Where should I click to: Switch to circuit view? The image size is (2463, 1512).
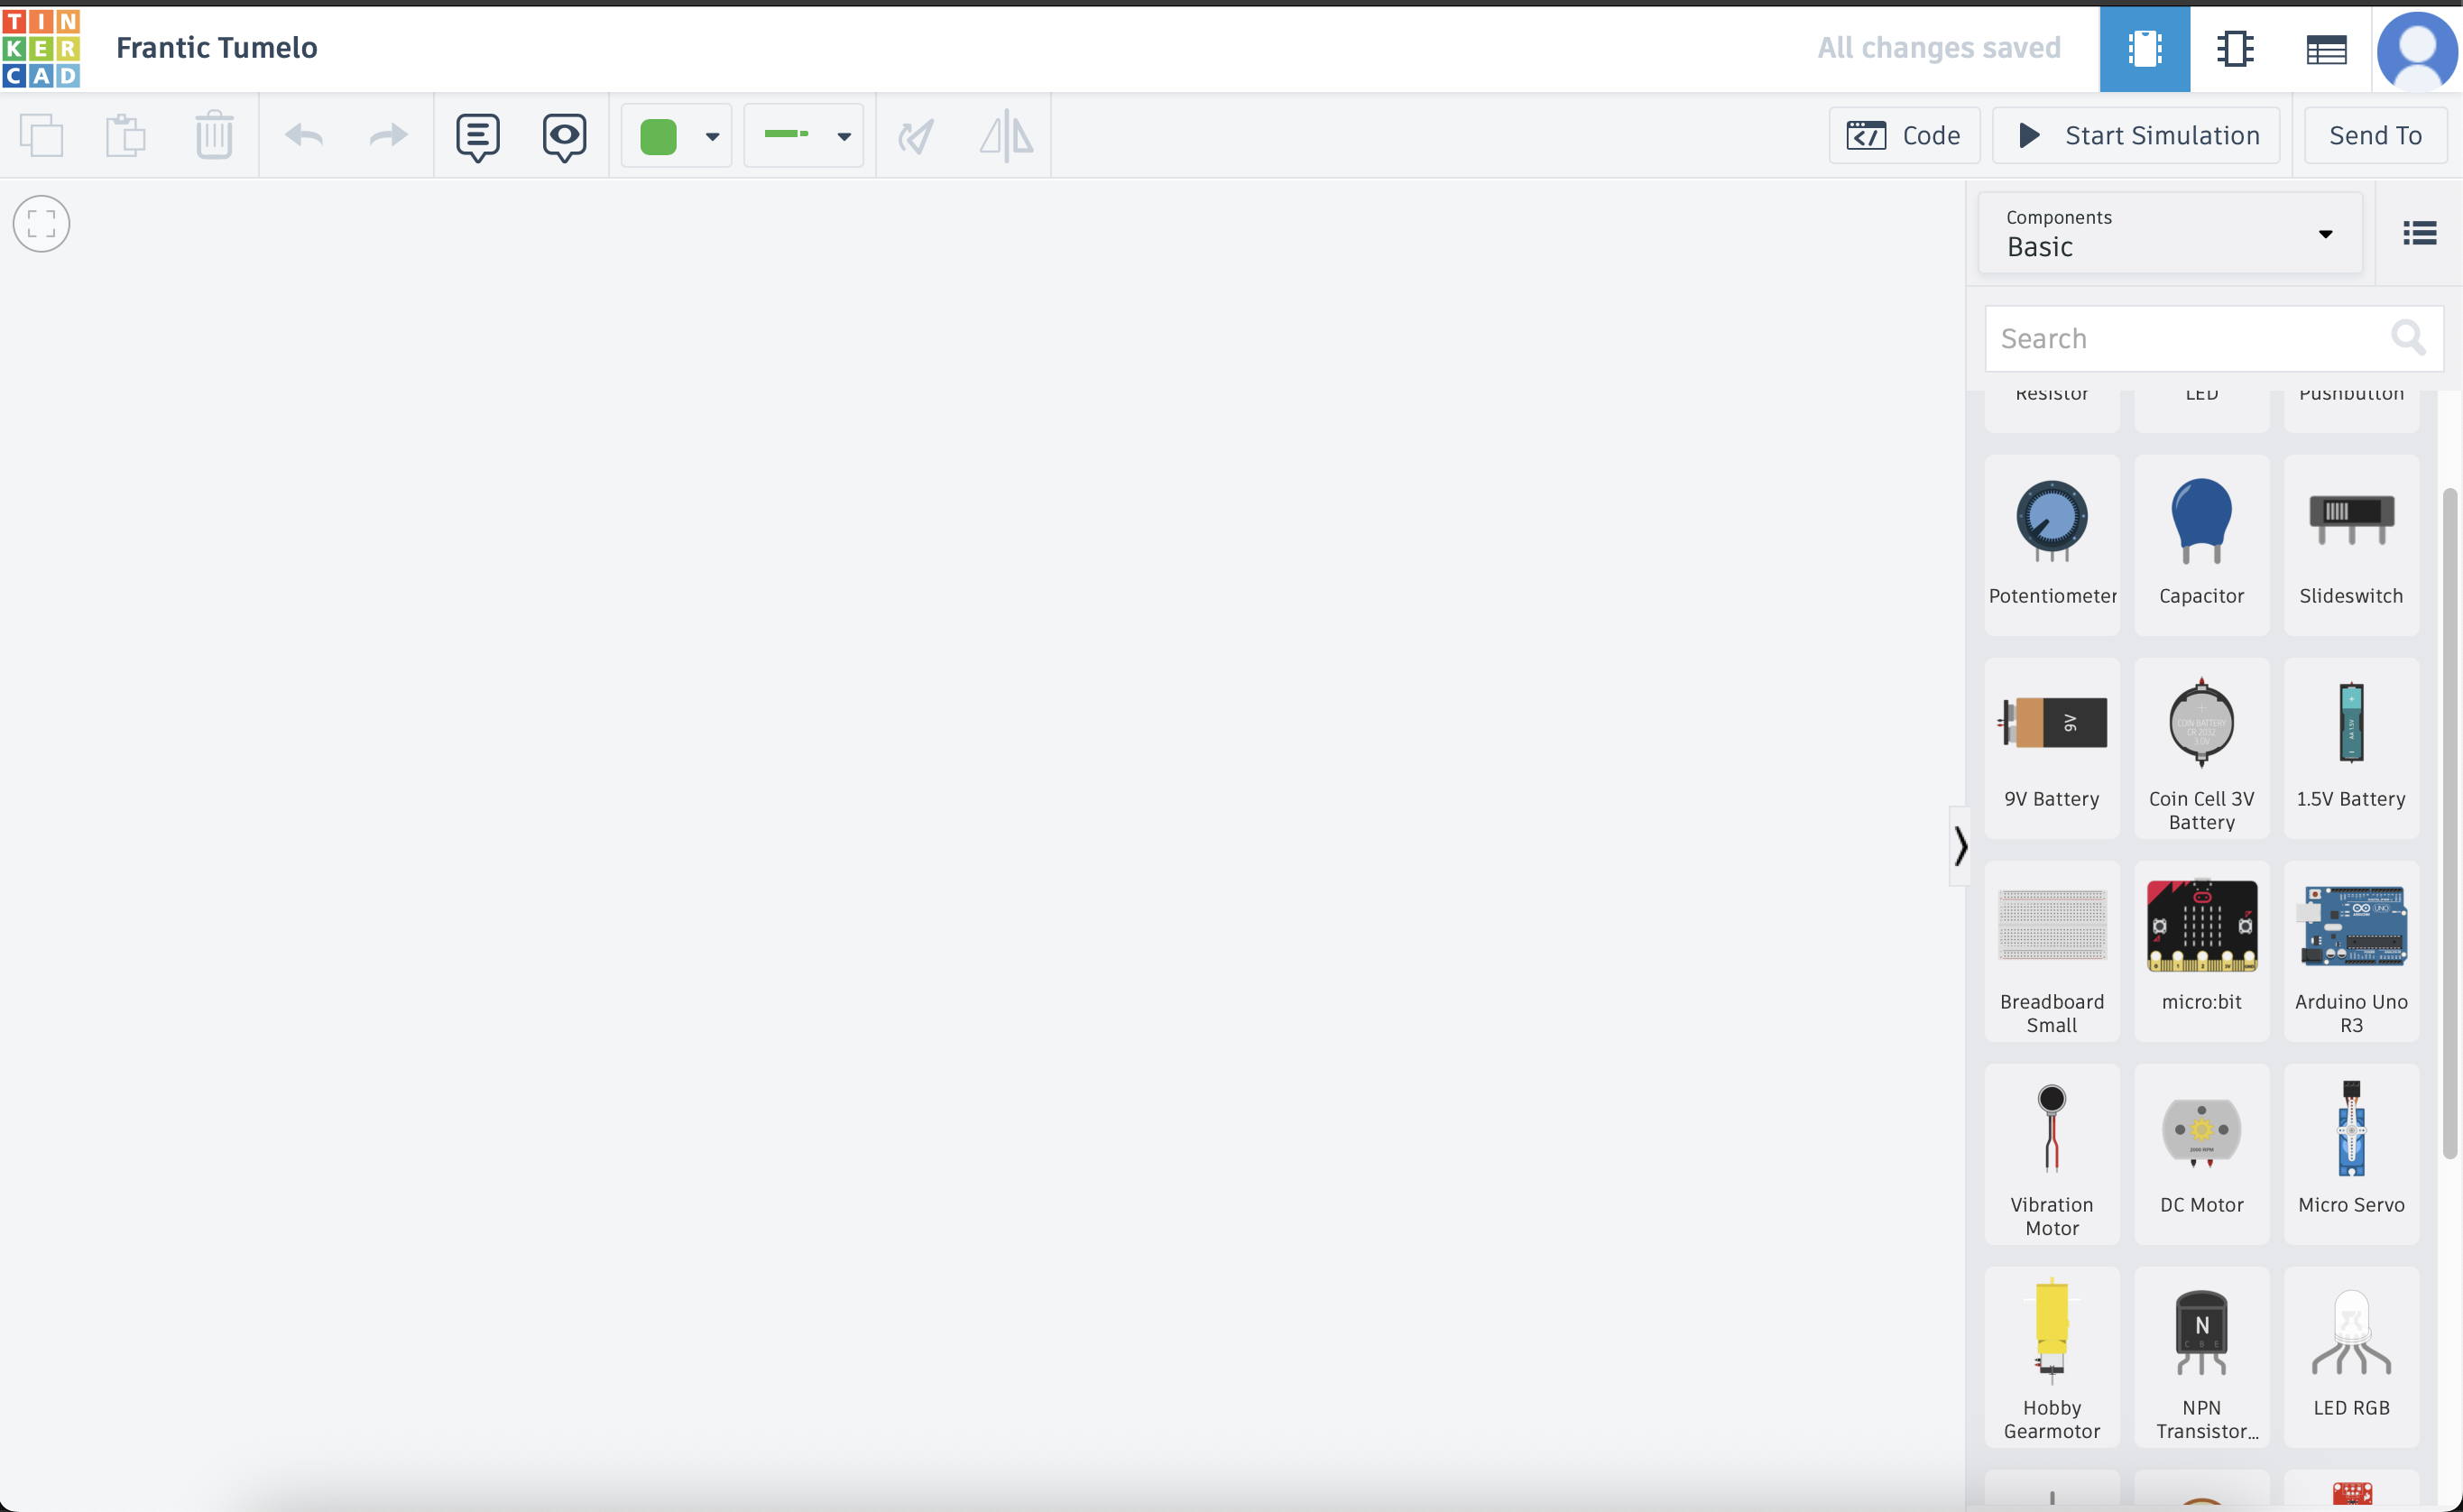(x=2144, y=48)
